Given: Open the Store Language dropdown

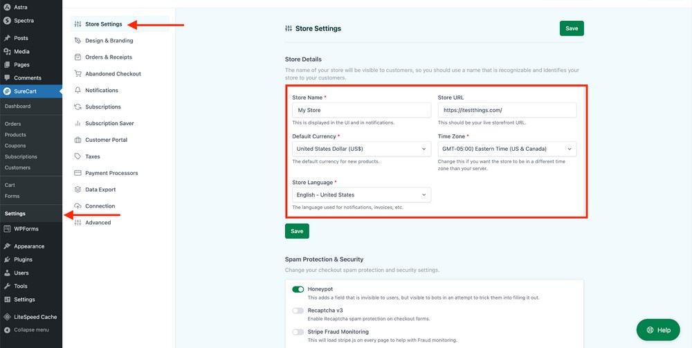Looking at the screenshot, I should (361, 195).
